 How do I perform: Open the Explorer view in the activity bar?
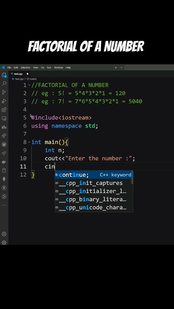coord(4,75)
